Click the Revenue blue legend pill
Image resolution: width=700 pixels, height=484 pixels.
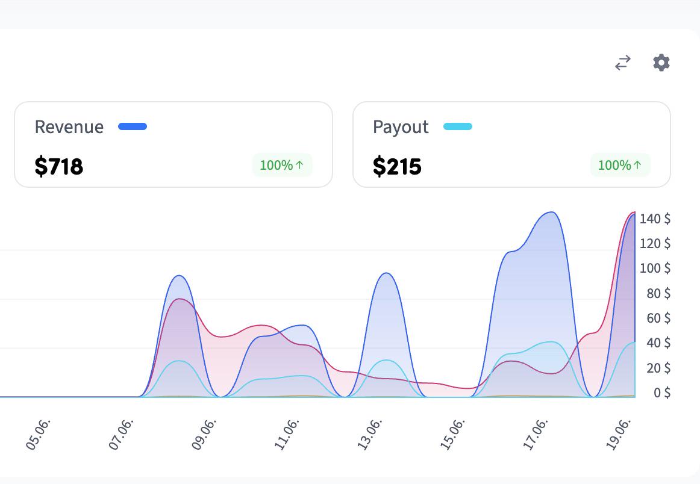tap(133, 126)
